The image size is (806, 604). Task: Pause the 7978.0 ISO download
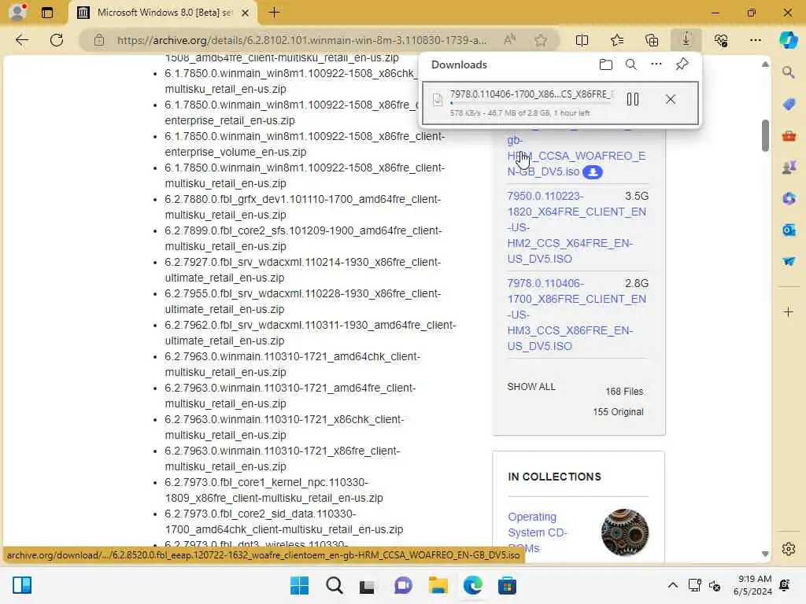click(633, 99)
